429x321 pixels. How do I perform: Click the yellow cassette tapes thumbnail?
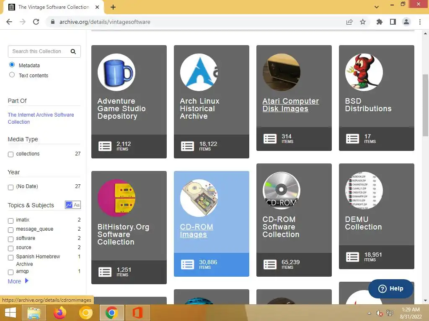click(x=116, y=198)
